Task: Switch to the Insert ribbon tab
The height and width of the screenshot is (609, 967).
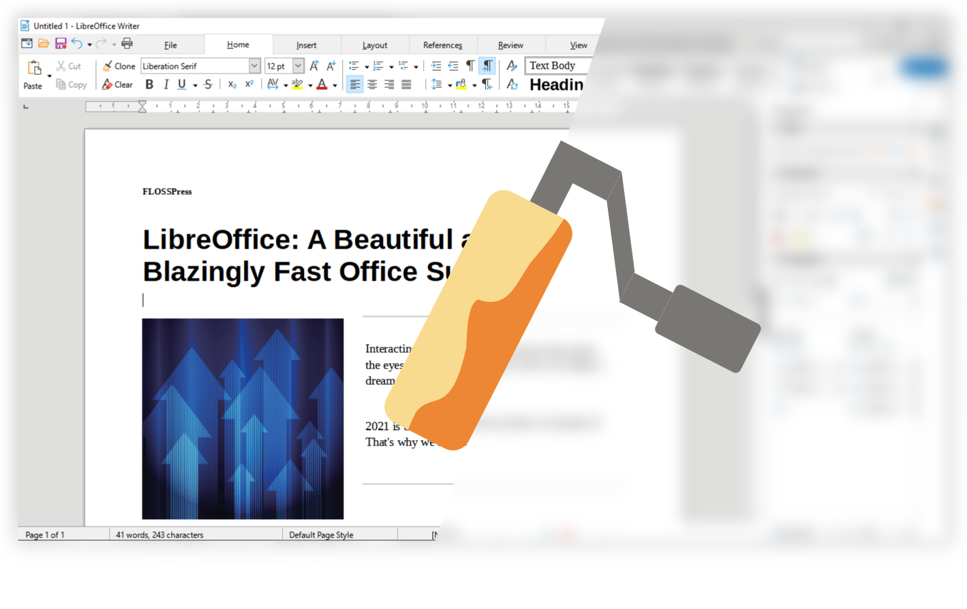Action: [x=307, y=44]
